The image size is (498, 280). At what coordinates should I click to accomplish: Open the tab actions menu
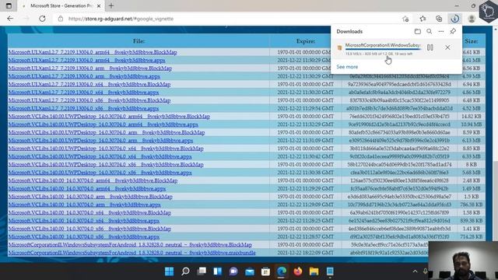pos(9,5)
